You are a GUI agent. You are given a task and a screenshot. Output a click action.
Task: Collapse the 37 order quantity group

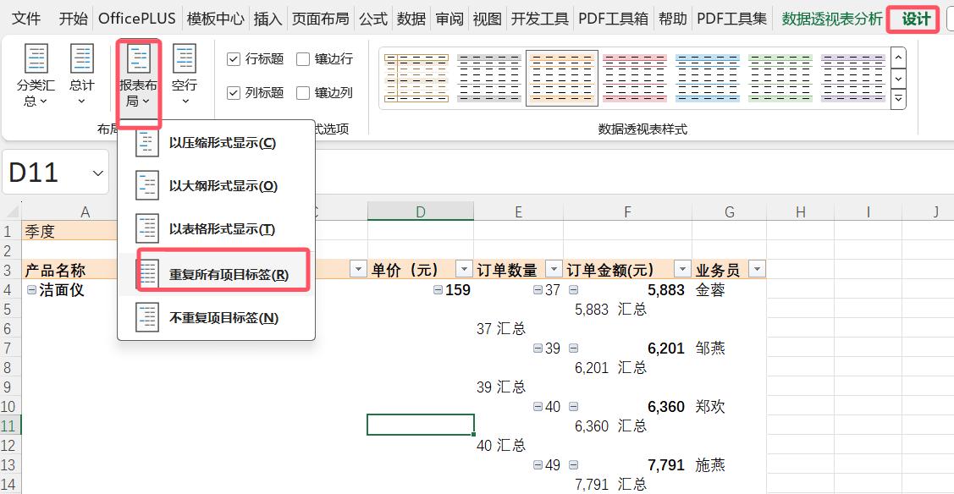coord(538,290)
